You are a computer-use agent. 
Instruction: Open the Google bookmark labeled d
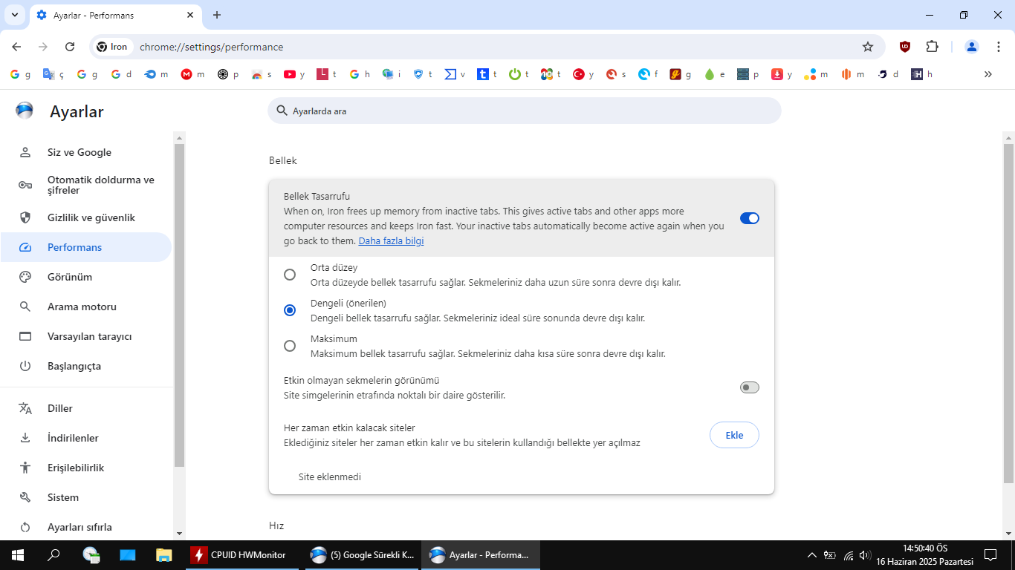(121, 74)
